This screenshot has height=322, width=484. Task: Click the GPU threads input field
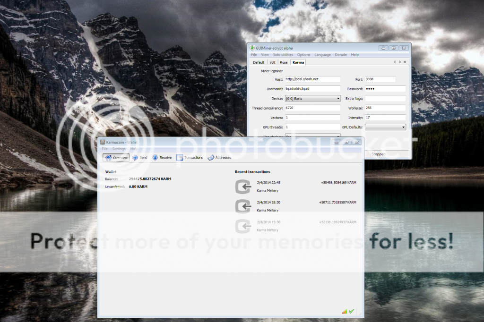(x=313, y=127)
